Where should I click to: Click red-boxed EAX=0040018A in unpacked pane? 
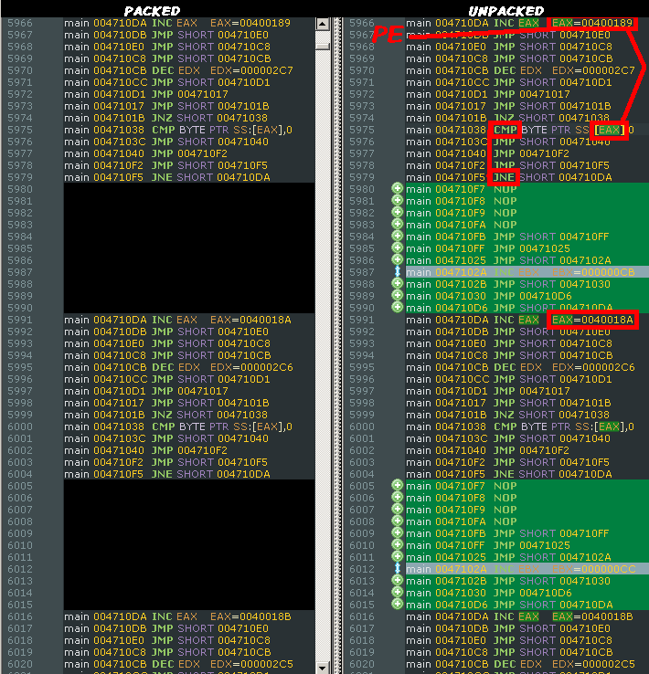coord(590,320)
